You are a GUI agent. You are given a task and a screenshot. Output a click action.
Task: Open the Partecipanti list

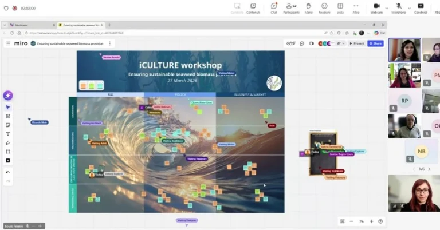(x=291, y=8)
